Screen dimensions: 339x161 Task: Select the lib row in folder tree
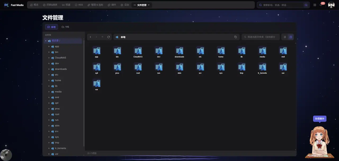pos(63,86)
